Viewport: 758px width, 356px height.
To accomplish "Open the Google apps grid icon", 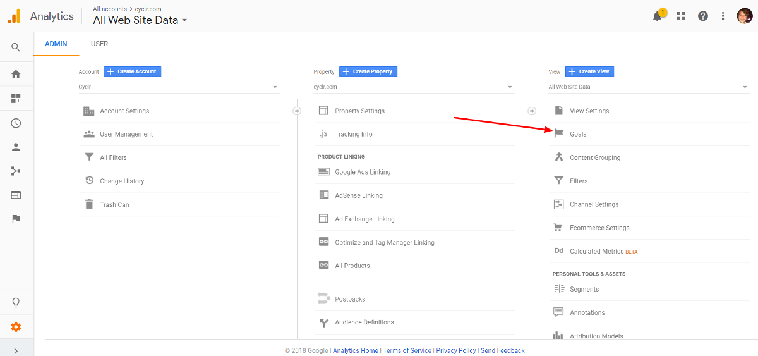I will [681, 16].
